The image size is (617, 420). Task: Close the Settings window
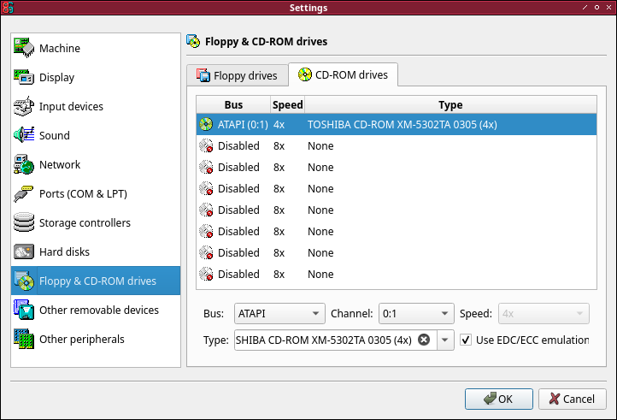pos(608,7)
